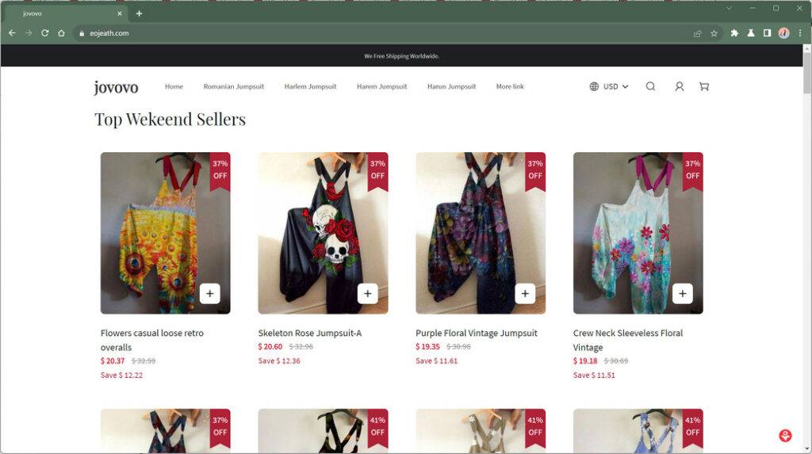The height and width of the screenshot is (454, 812).
Task: Click the jovovo logo link
Action: [x=116, y=87]
